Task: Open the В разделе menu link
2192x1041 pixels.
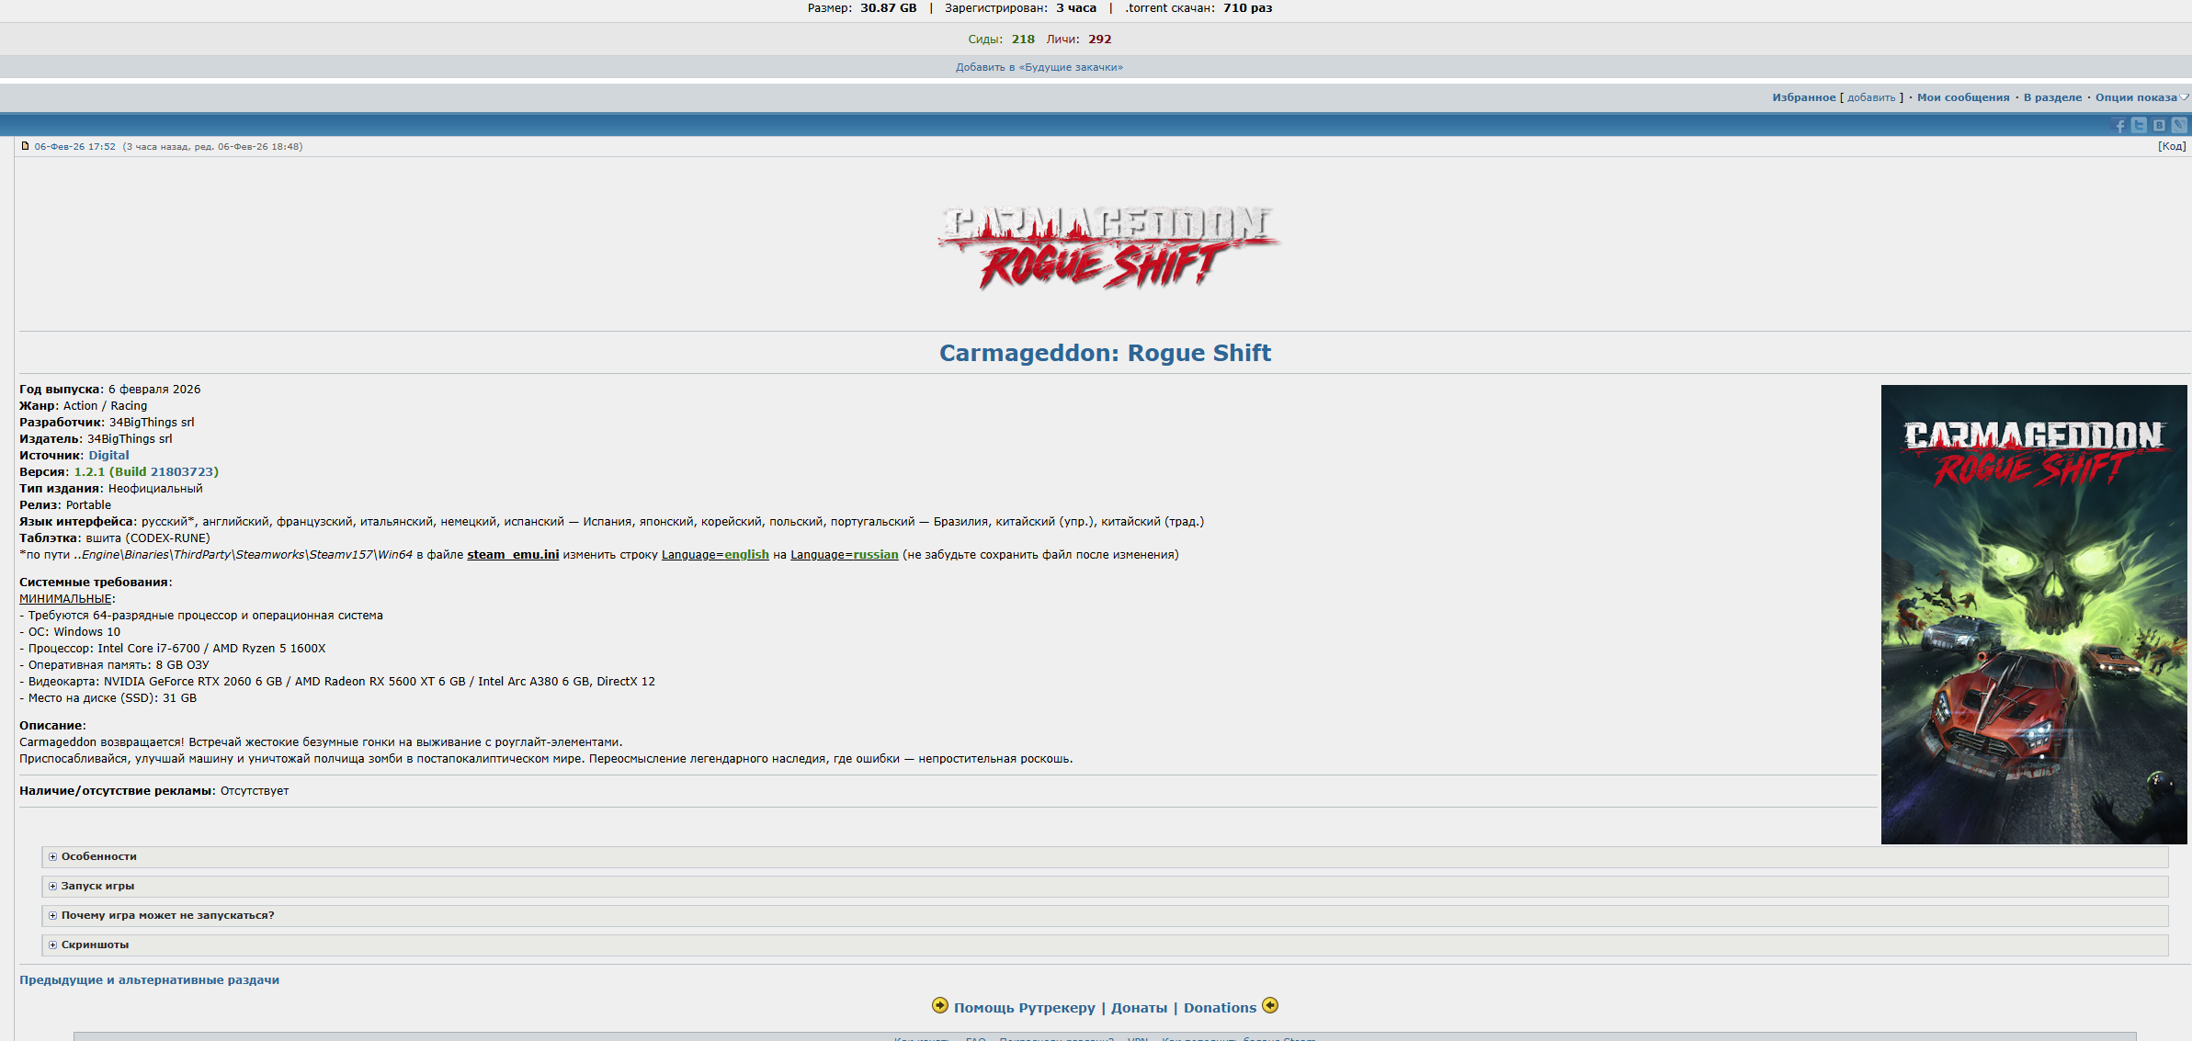Action: [2052, 97]
